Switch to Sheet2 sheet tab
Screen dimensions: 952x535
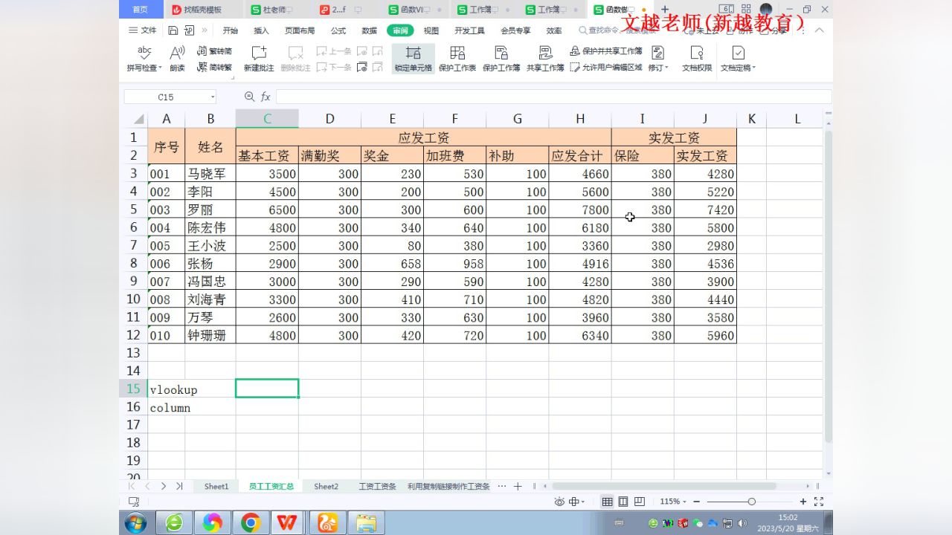coord(326,487)
